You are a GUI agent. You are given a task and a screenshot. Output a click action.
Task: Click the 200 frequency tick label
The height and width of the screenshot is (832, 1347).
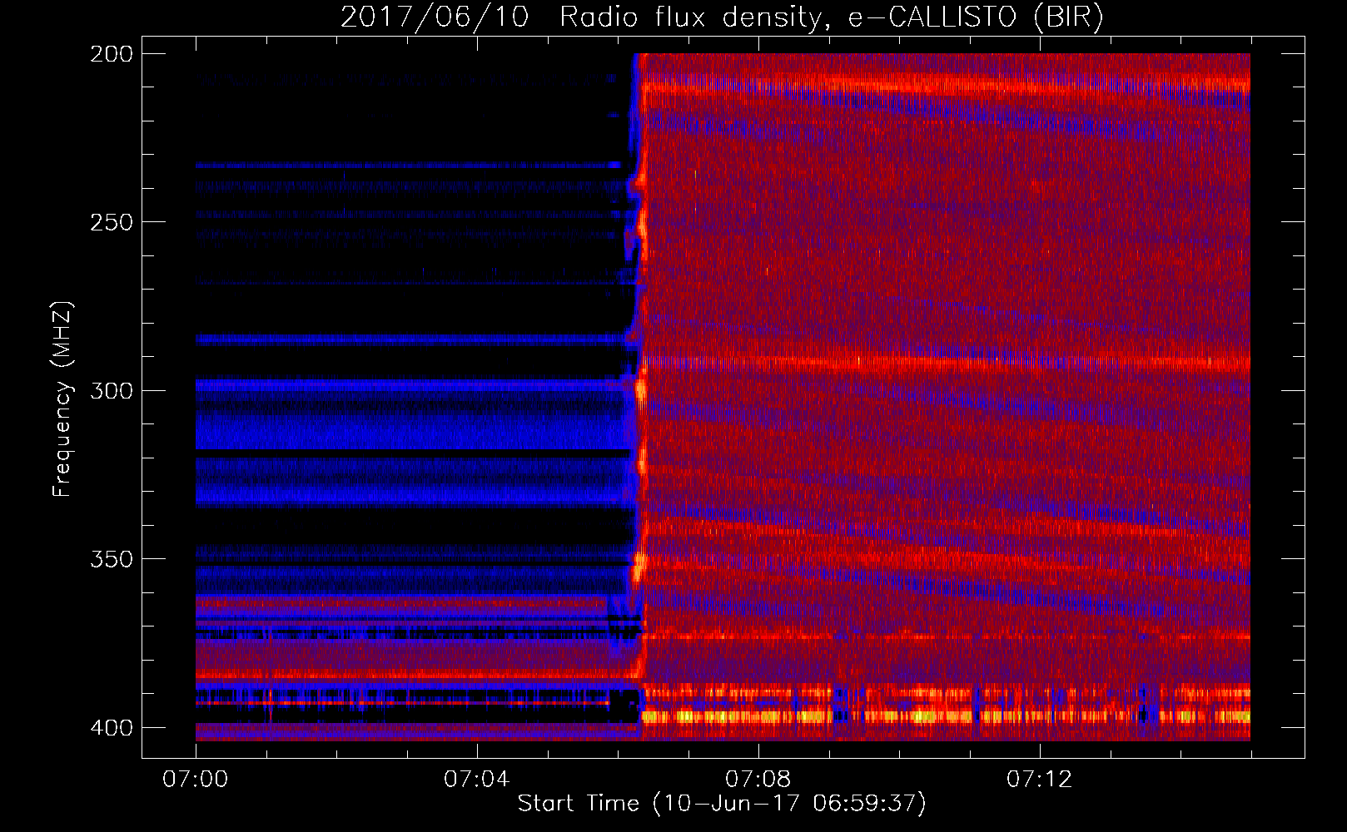pos(112,54)
